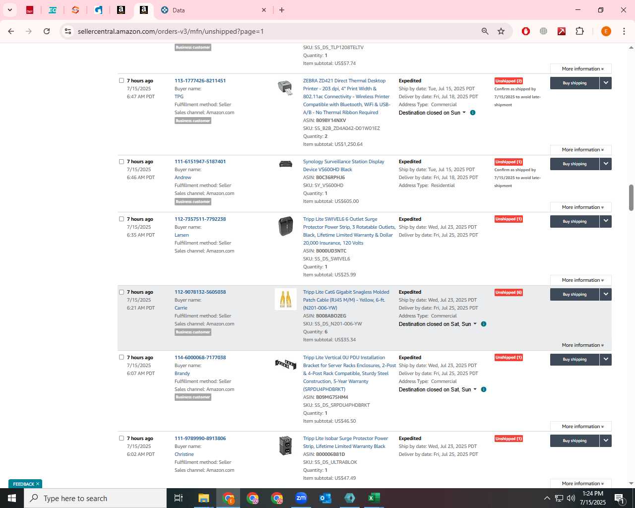Screen dimensions: 635x508
Task: Open the red arrow extension icon
Action: pos(562,31)
